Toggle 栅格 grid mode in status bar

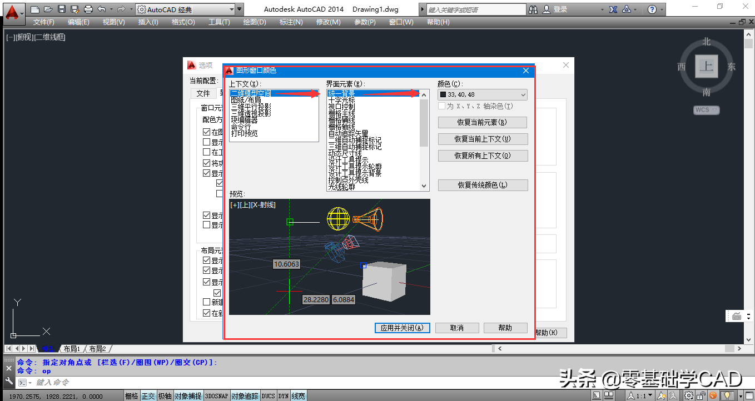pos(131,396)
